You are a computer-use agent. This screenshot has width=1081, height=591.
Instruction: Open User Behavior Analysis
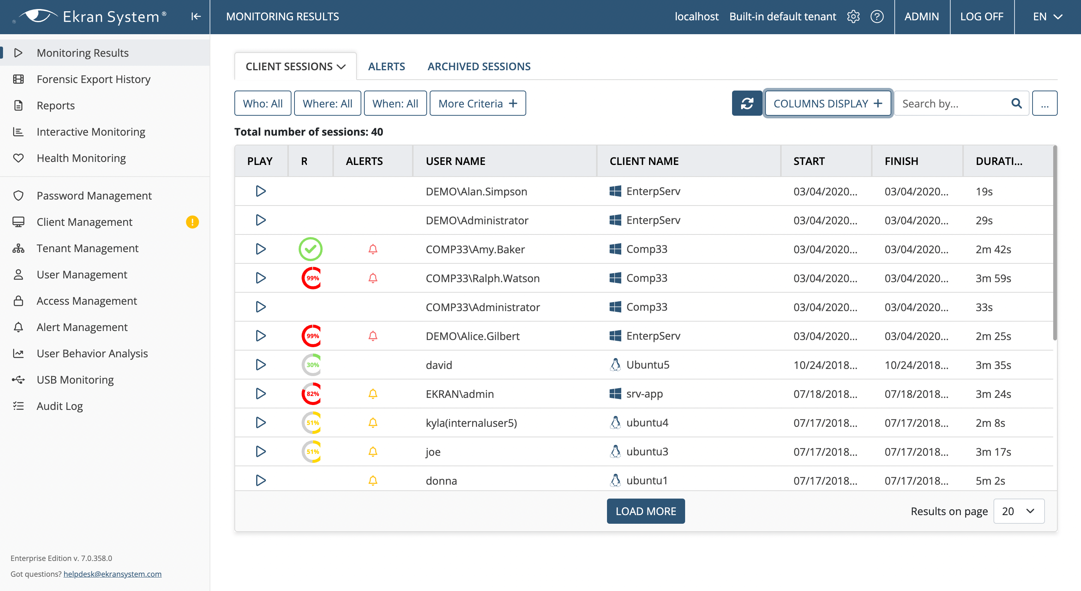coord(105,354)
